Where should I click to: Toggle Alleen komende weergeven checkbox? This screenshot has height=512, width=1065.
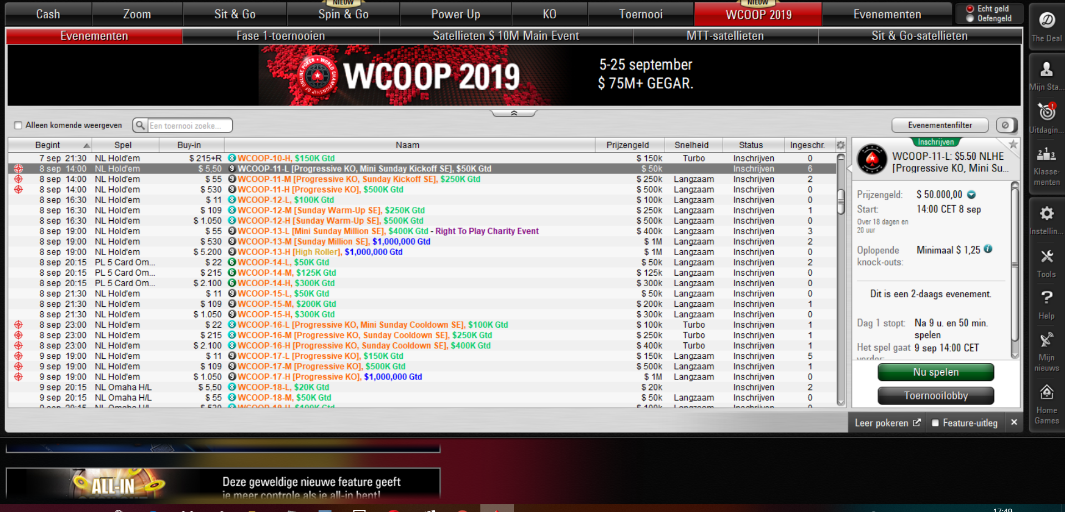18,125
